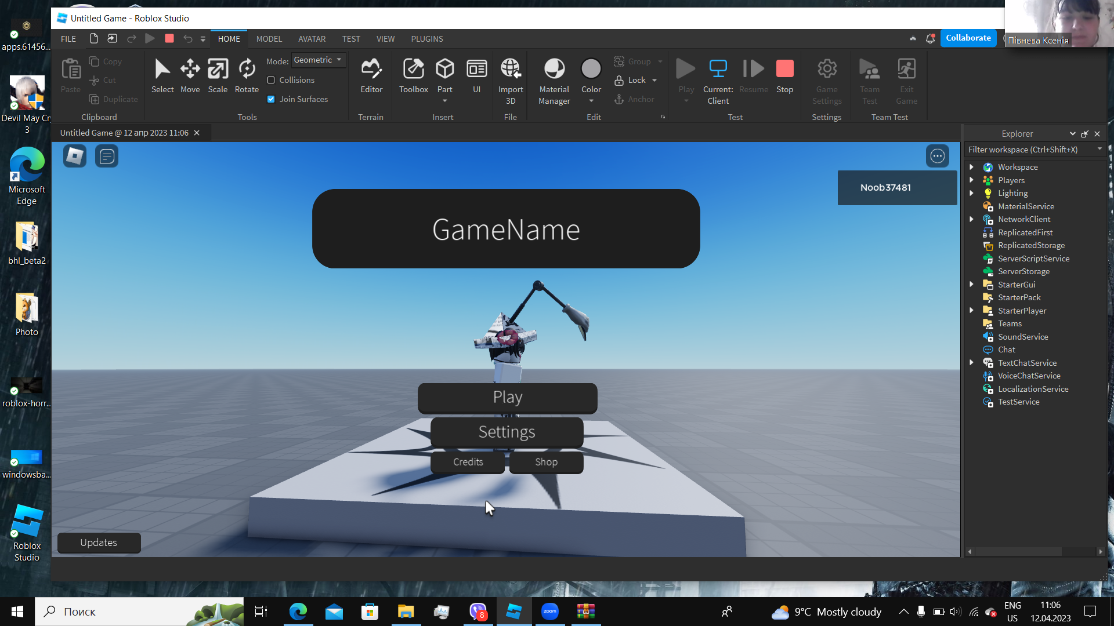Viewport: 1114px width, 626px height.
Task: Click the Credits button
Action: click(x=468, y=462)
